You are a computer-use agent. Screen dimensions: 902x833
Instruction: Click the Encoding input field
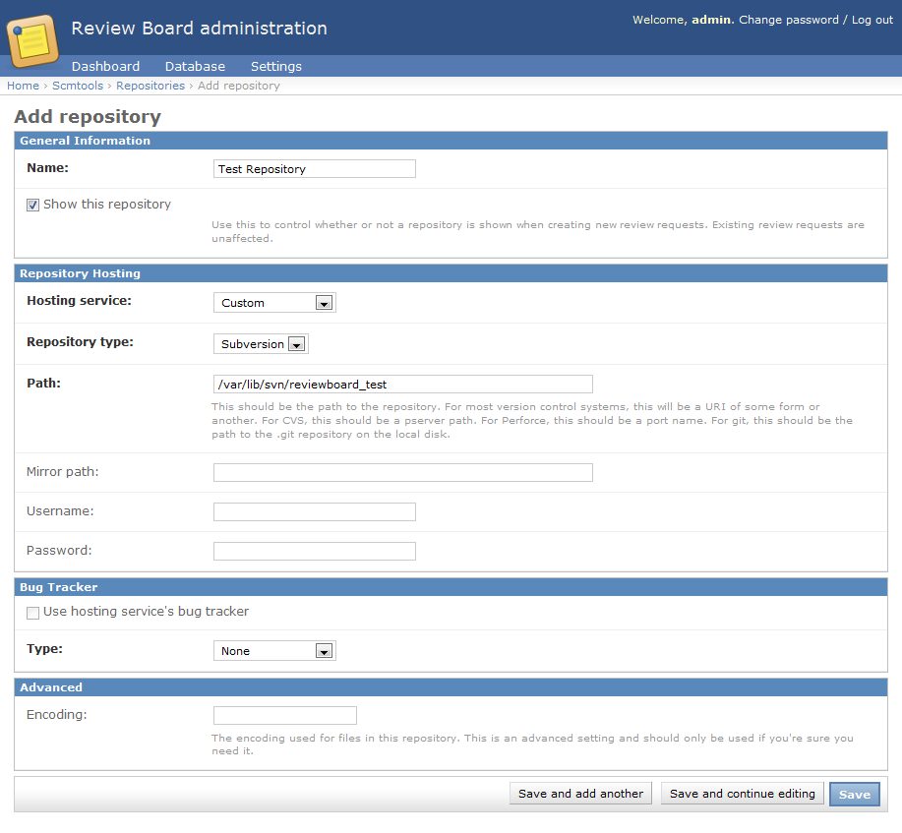point(284,715)
